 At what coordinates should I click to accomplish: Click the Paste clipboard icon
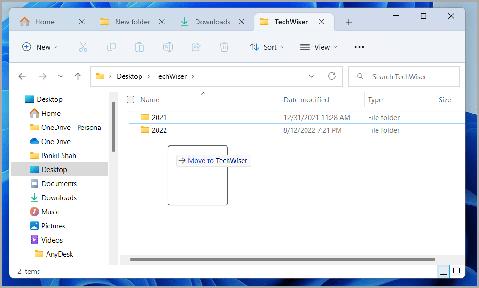(140, 47)
